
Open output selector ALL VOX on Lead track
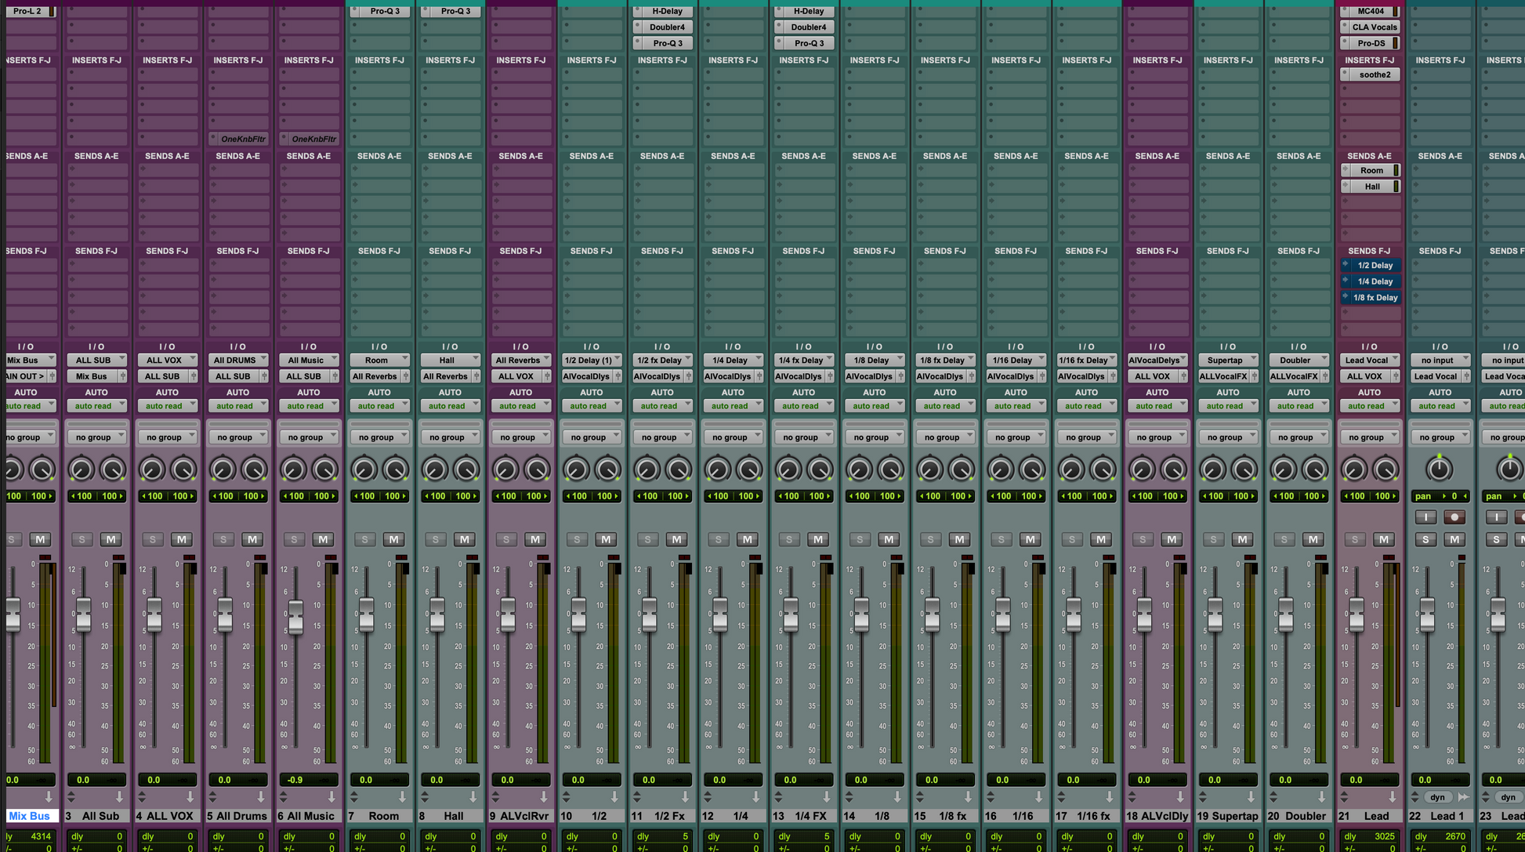[x=1364, y=376]
